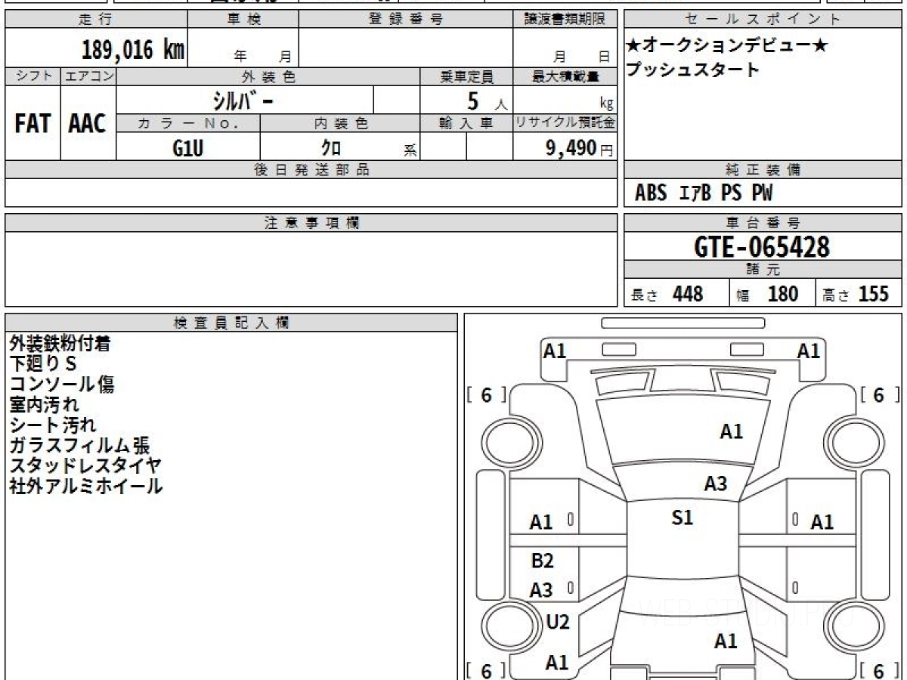Image resolution: width=907 pixels, height=680 pixels.
Task: Click the U2 dent mark on diagram
Action: [x=558, y=623]
